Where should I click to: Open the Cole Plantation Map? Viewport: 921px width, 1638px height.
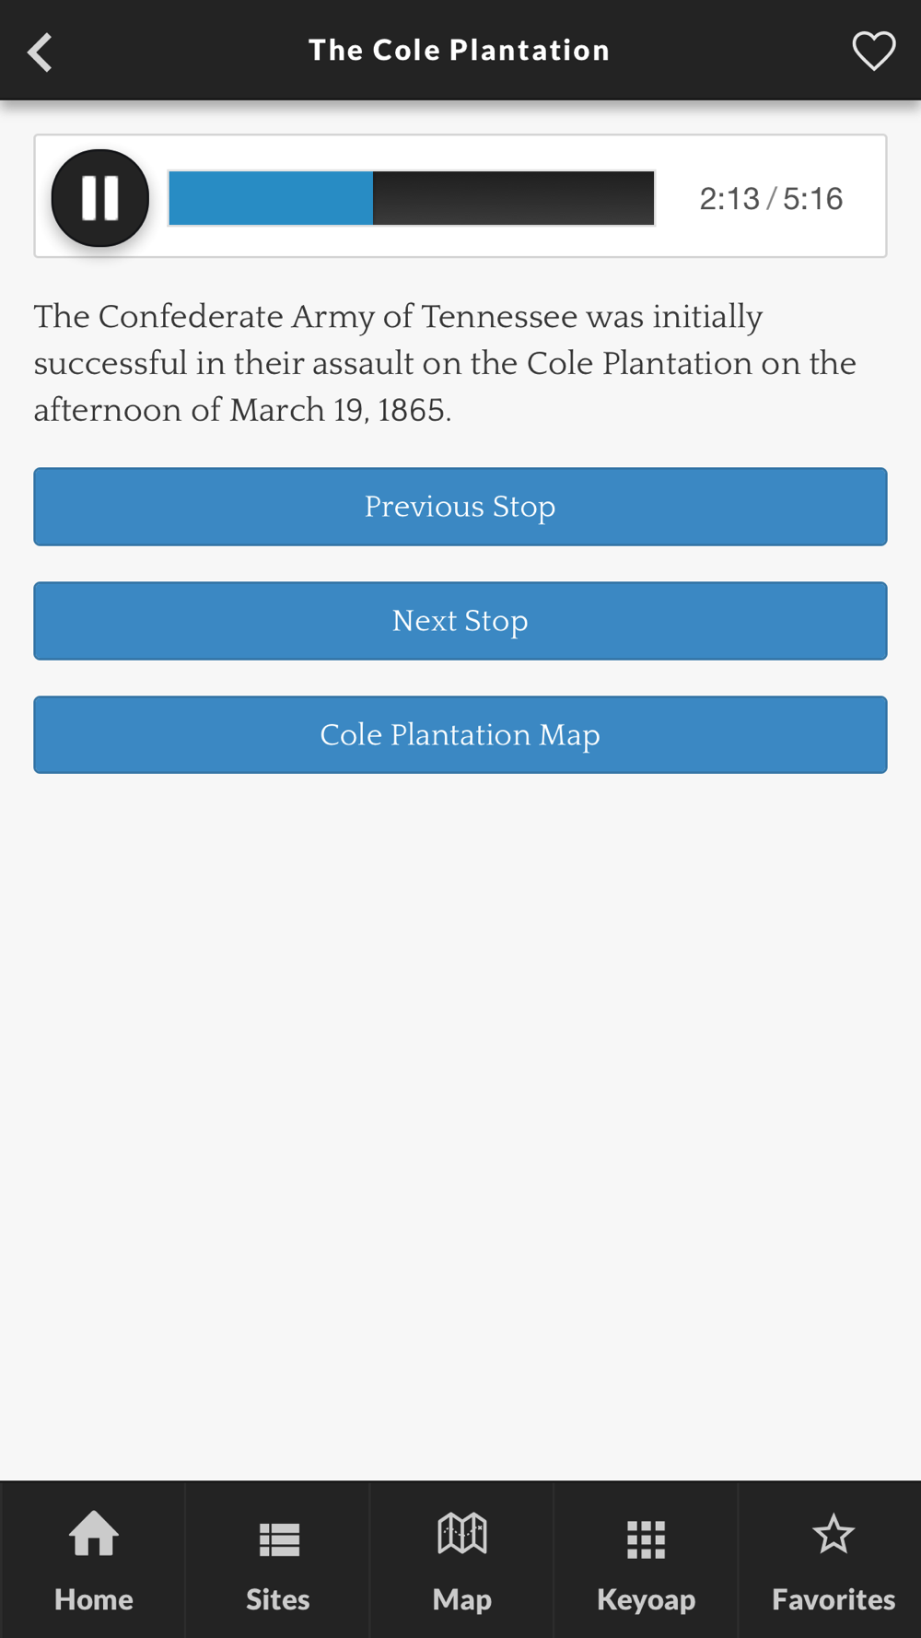[460, 735]
